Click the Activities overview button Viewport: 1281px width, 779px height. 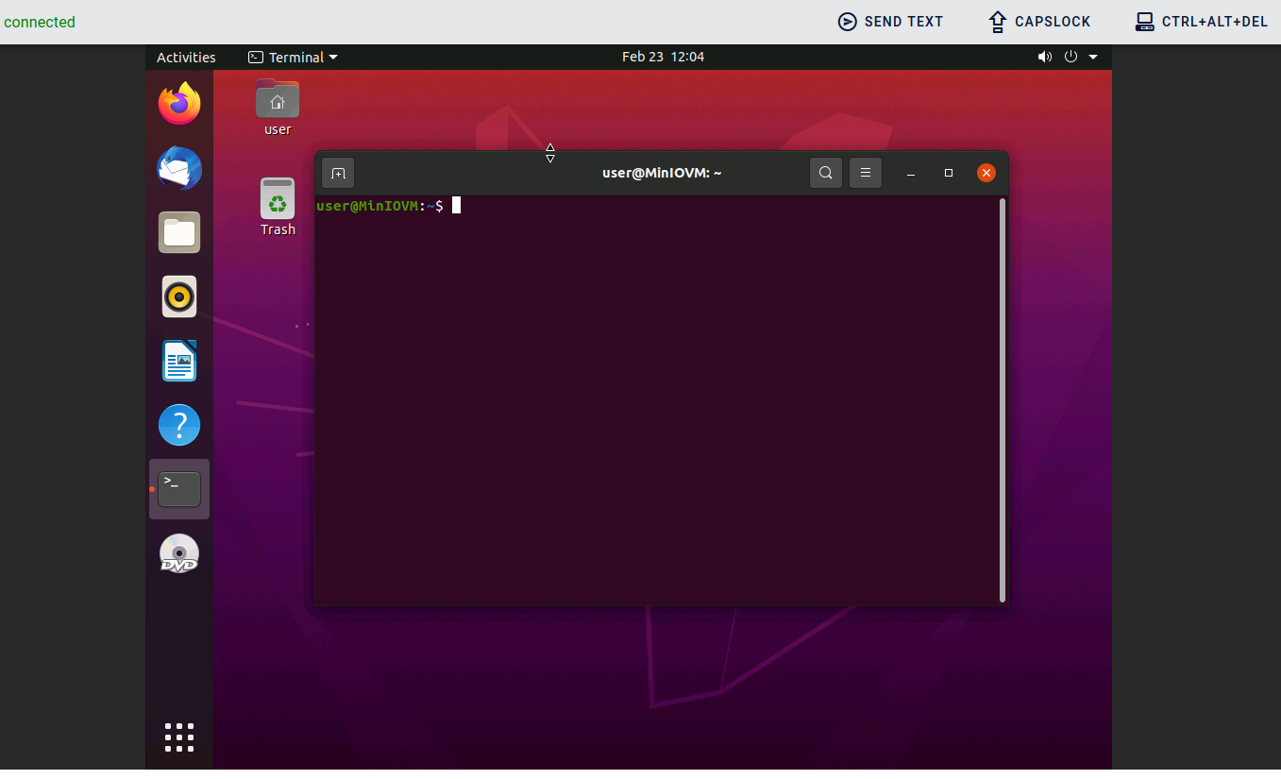pos(186,57)
